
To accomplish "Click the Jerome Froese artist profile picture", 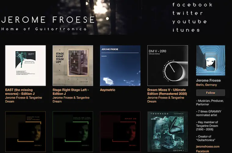I will click(211, 61).
